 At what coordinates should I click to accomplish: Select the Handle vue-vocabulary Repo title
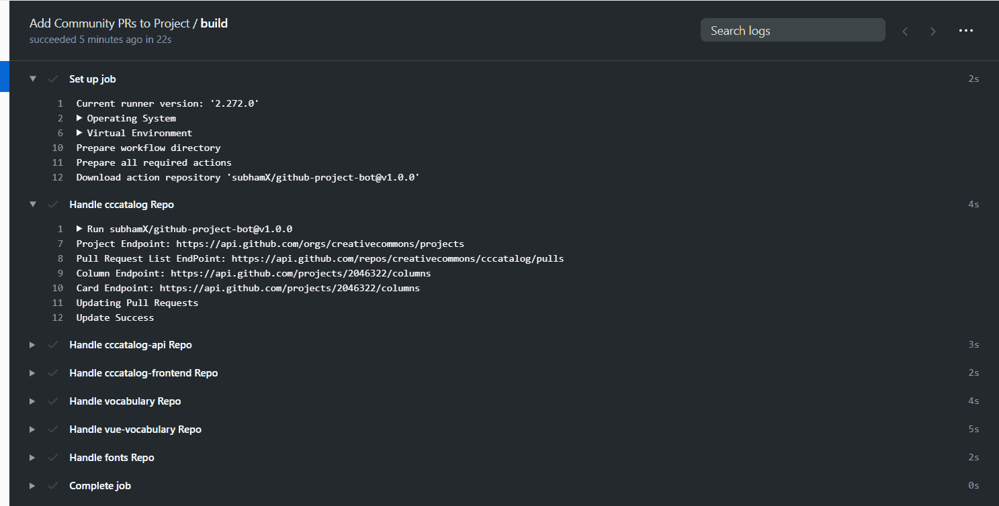click(x=135, y=429)
